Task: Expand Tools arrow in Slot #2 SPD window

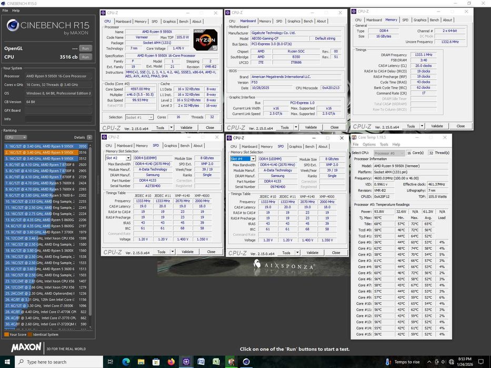Action: click(x=173, y=252)
